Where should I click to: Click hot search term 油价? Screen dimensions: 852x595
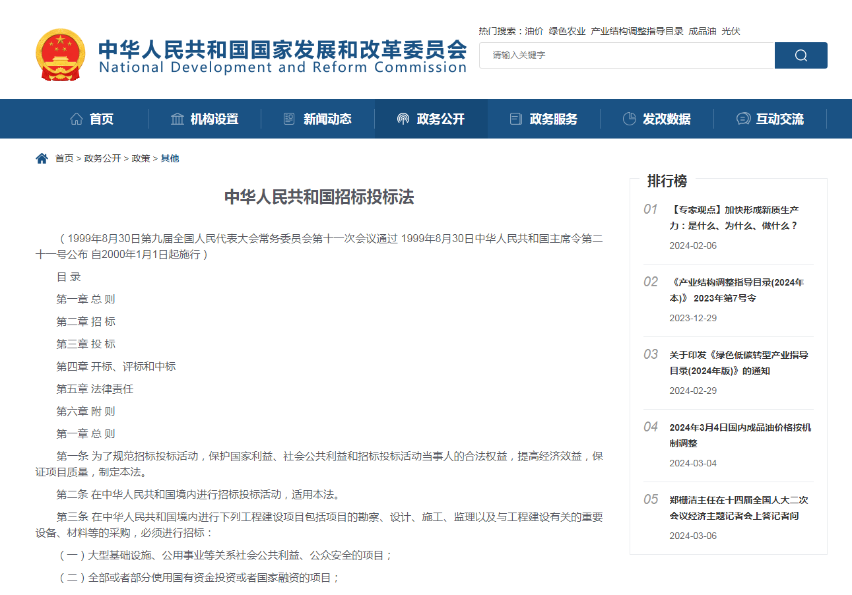pos(534,31)
